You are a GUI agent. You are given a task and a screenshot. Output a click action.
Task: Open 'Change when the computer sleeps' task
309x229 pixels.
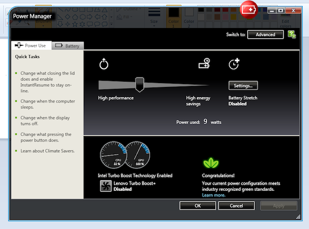click(x=48, y=104)
